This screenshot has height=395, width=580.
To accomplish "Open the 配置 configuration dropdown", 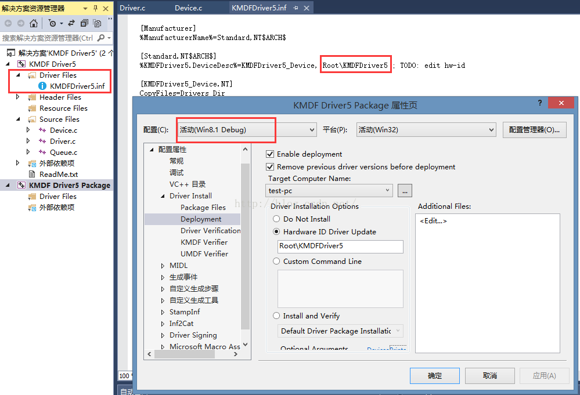I will (247, 130).
